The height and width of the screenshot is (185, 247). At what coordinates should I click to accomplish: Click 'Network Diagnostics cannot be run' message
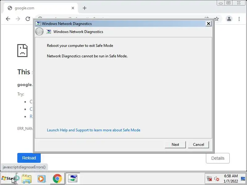click(x=87, y=56)
